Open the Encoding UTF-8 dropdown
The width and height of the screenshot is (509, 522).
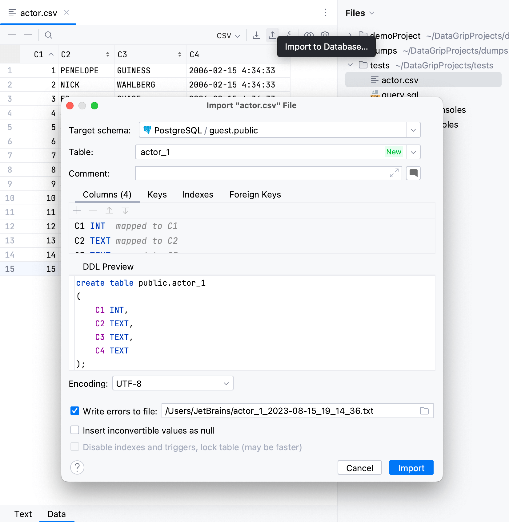click(x=173, y=383)
